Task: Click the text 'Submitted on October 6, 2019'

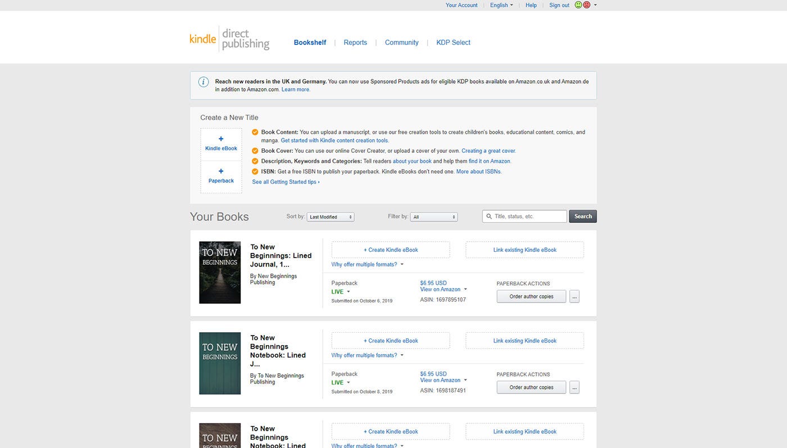Action: [361, 301]
